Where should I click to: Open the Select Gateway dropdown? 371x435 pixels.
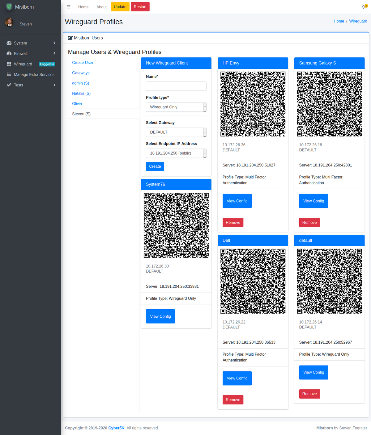[176, 132]
